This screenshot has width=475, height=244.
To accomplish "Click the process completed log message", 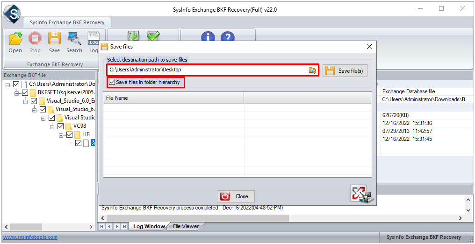I will tap(192, 208).
